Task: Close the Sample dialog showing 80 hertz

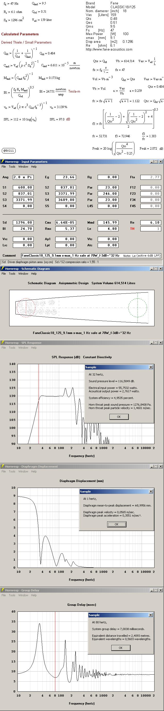Action: [151, 615]
